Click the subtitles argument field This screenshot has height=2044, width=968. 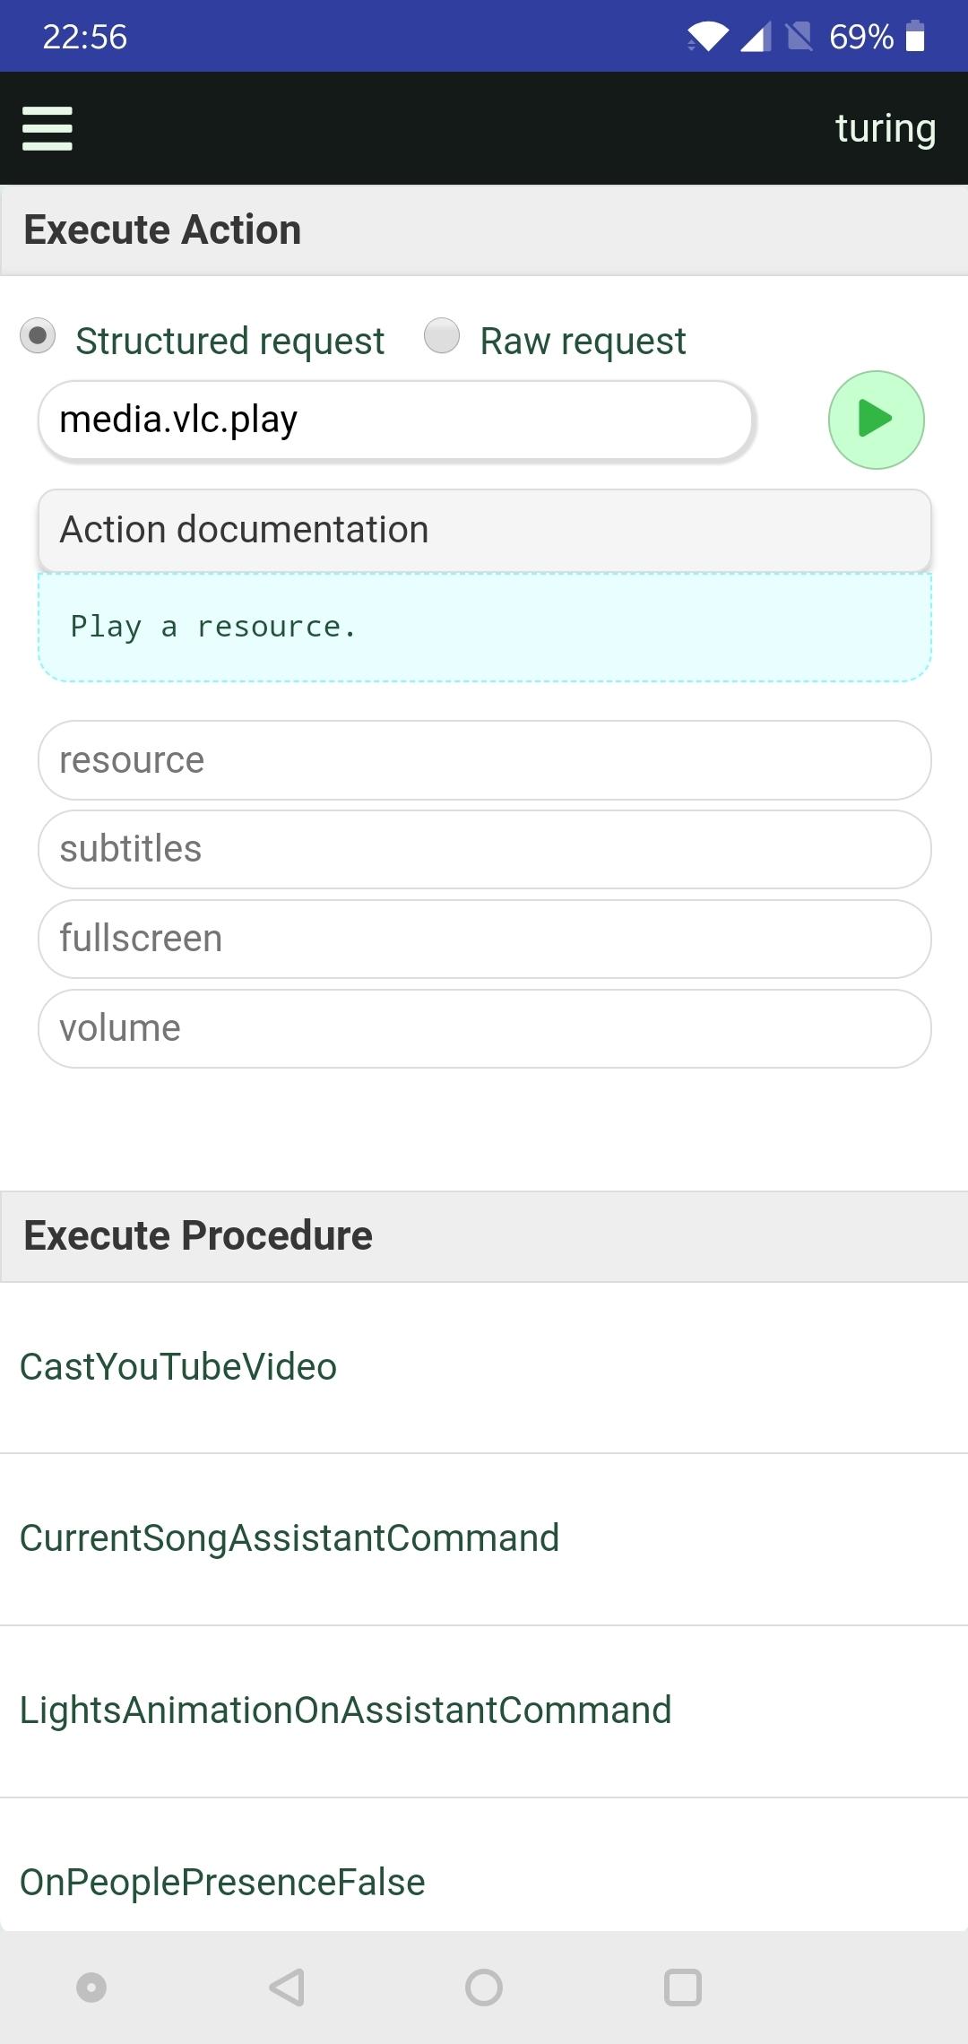click(x=484, y=849)
